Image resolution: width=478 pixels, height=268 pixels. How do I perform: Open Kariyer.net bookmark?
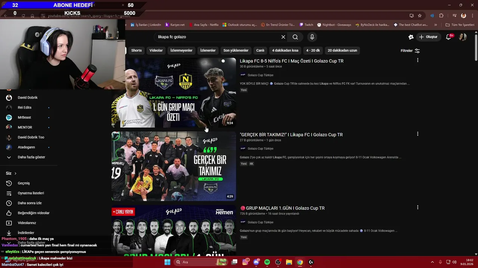(x=175, y=25)
